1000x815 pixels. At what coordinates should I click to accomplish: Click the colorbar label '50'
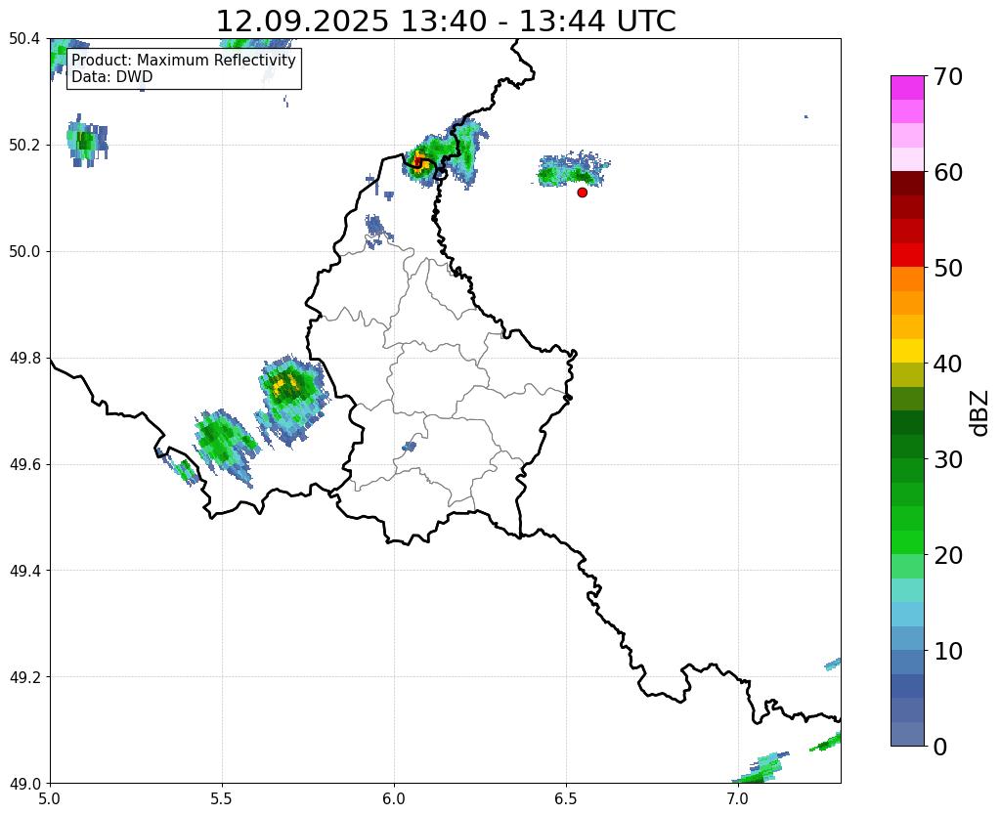[x=947, y=268]
